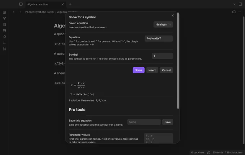Screen dimensions: 245x155
Task: Click the Pro tools heading
Action: point(77,110)
